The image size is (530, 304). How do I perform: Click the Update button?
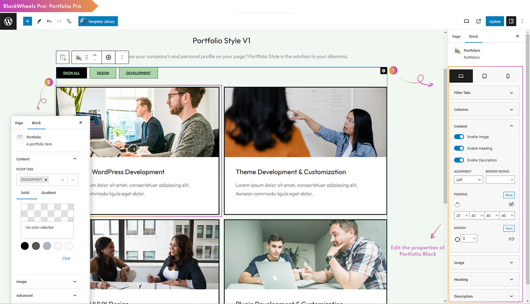click(x=495, y=21)
